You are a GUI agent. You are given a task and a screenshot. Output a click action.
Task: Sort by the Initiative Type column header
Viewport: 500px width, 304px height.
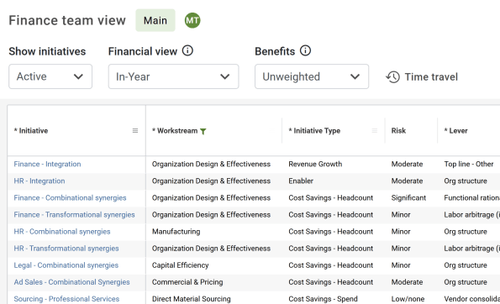pyautogui.click(x=314, y=131)
